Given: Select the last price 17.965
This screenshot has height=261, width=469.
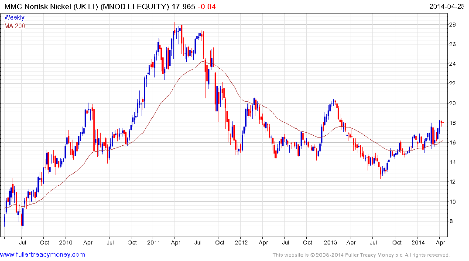Looking at the screenshot, I should coord(183,7).
